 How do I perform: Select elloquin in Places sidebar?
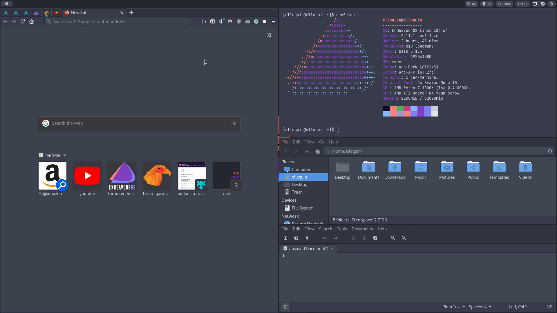click(x=304, y=177)
